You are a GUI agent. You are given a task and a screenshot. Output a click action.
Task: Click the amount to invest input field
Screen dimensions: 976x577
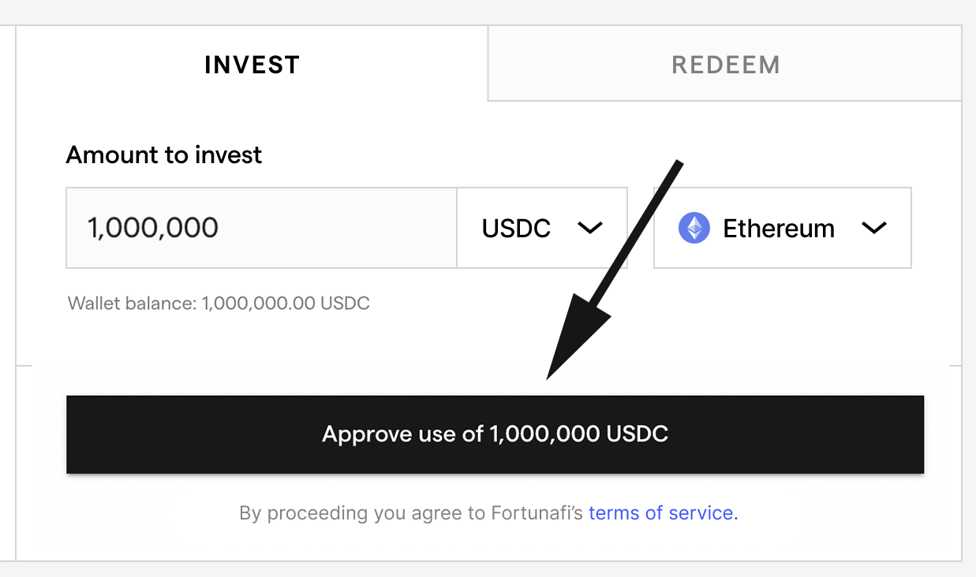260,228
